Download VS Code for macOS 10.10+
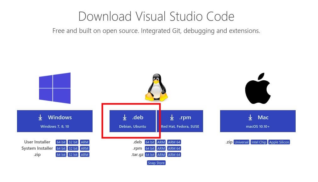The image size is (318, 182). click(258, 121)
